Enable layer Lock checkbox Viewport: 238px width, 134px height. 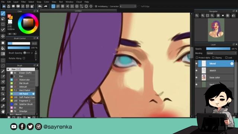(226, 58)
